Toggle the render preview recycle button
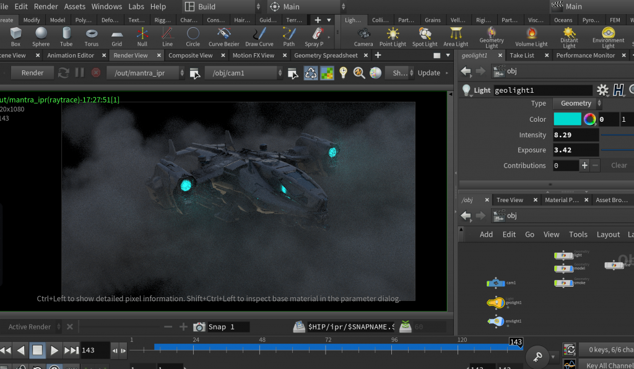The height and width of the screenshot is (369, 634). click(x=311, y=73)
